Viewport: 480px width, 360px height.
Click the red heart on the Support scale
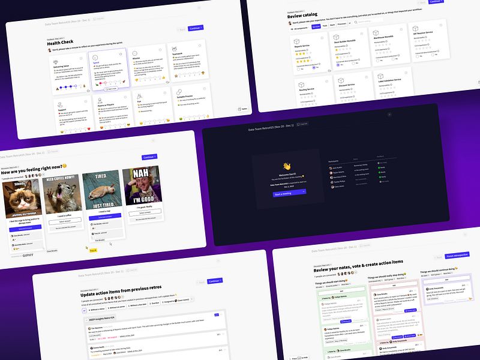coord(89,128)
